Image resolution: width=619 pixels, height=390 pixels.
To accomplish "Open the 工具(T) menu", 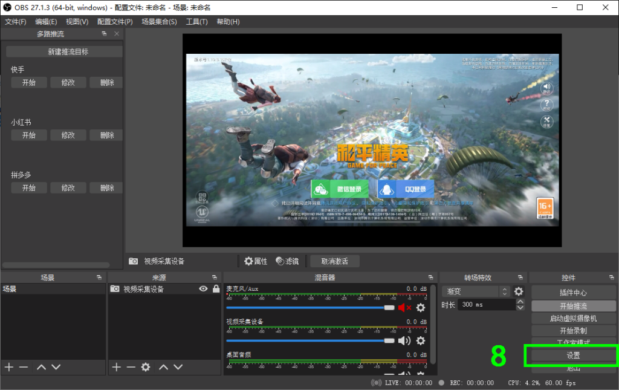I will coord(196,22).
